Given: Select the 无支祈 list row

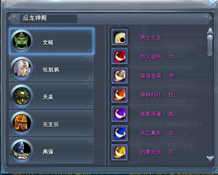Looking at the screenshot, I should (x=51, y=123).
